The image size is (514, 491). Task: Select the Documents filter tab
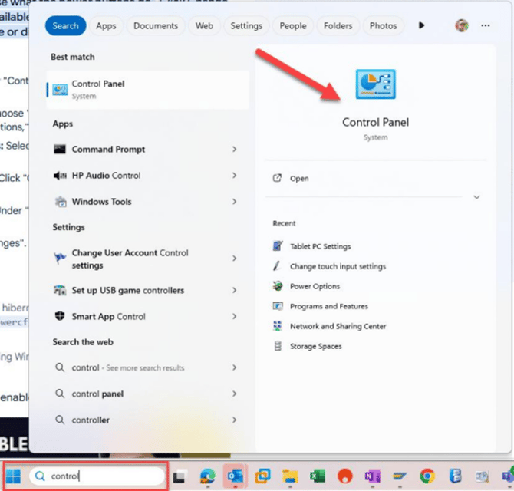pos(156,26)
